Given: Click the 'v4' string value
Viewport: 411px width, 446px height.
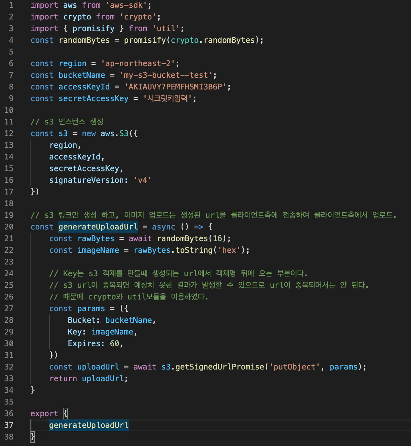Looking at the screenshot, I should point(143,180).
